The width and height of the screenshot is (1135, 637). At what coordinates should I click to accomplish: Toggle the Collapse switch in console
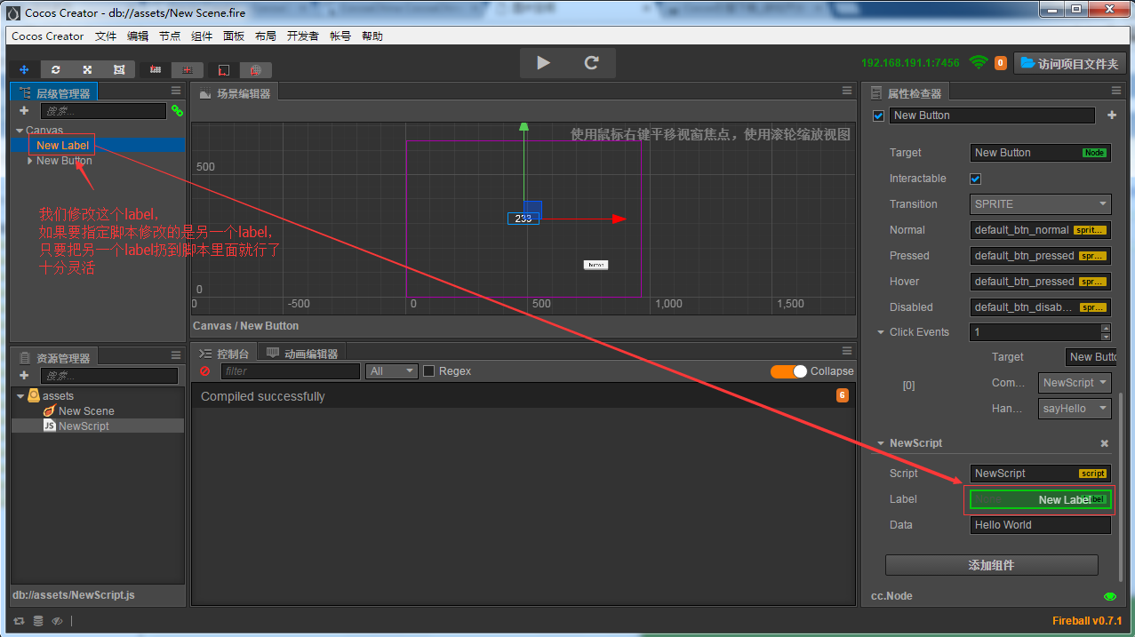(788, 371)
